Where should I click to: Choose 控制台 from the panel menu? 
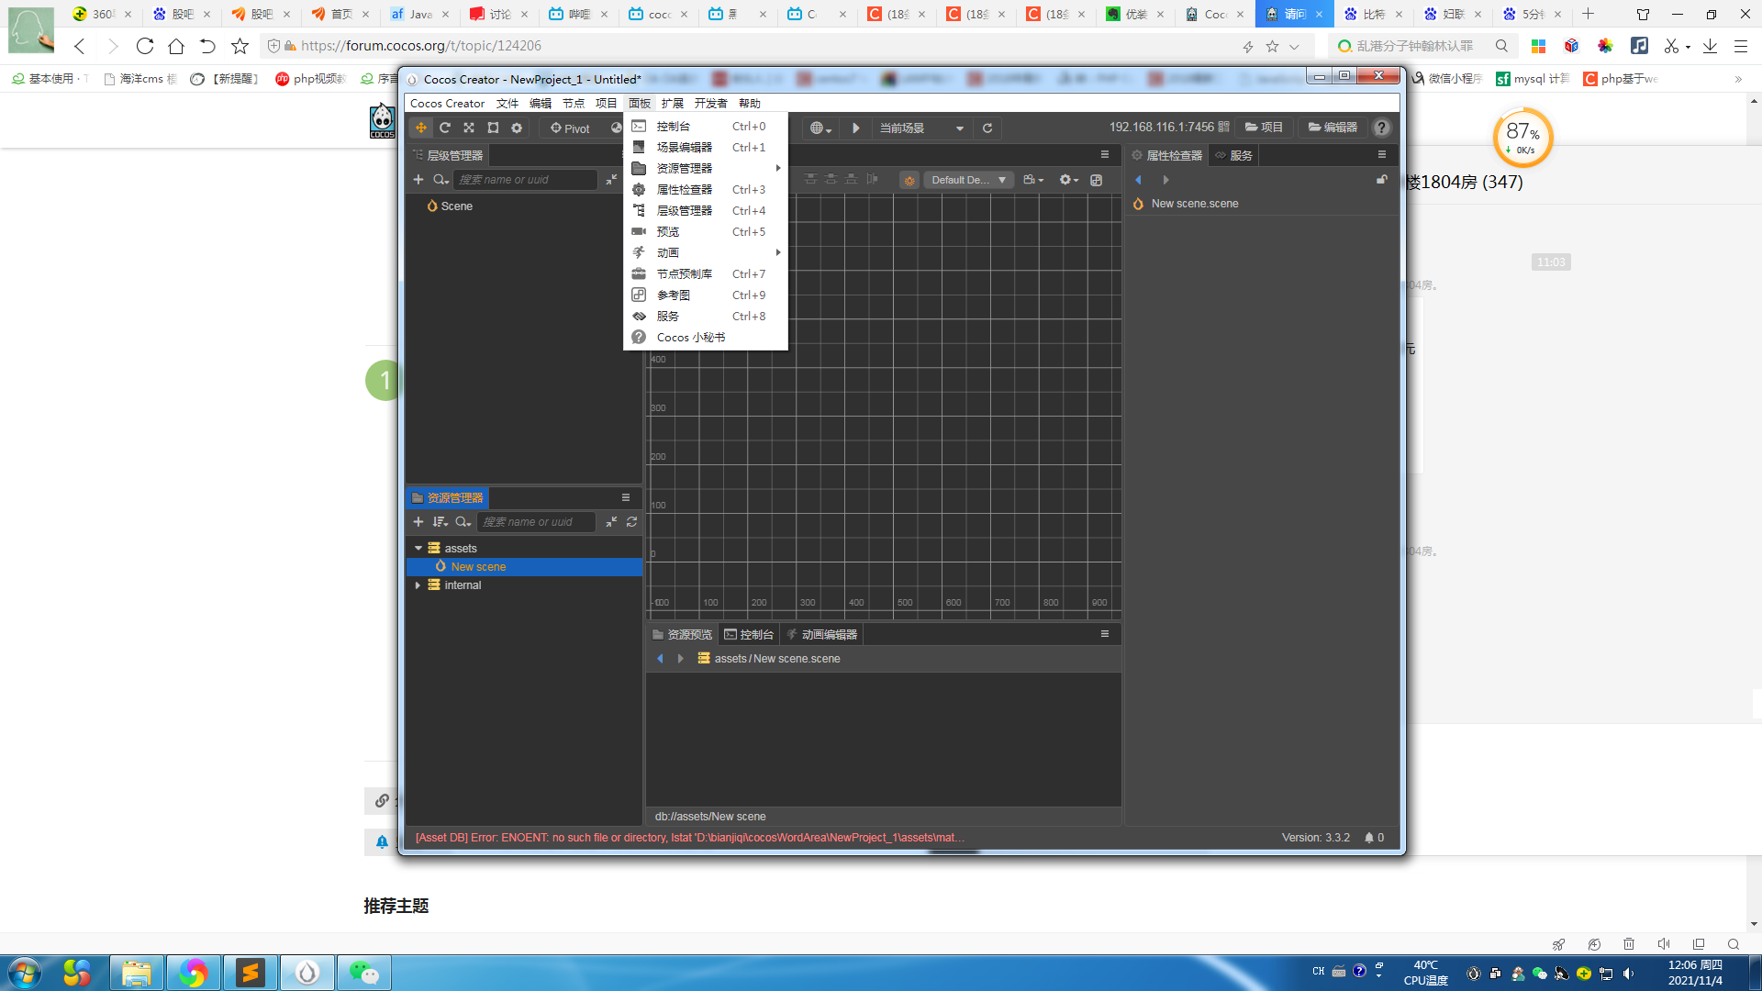[674, 127]
